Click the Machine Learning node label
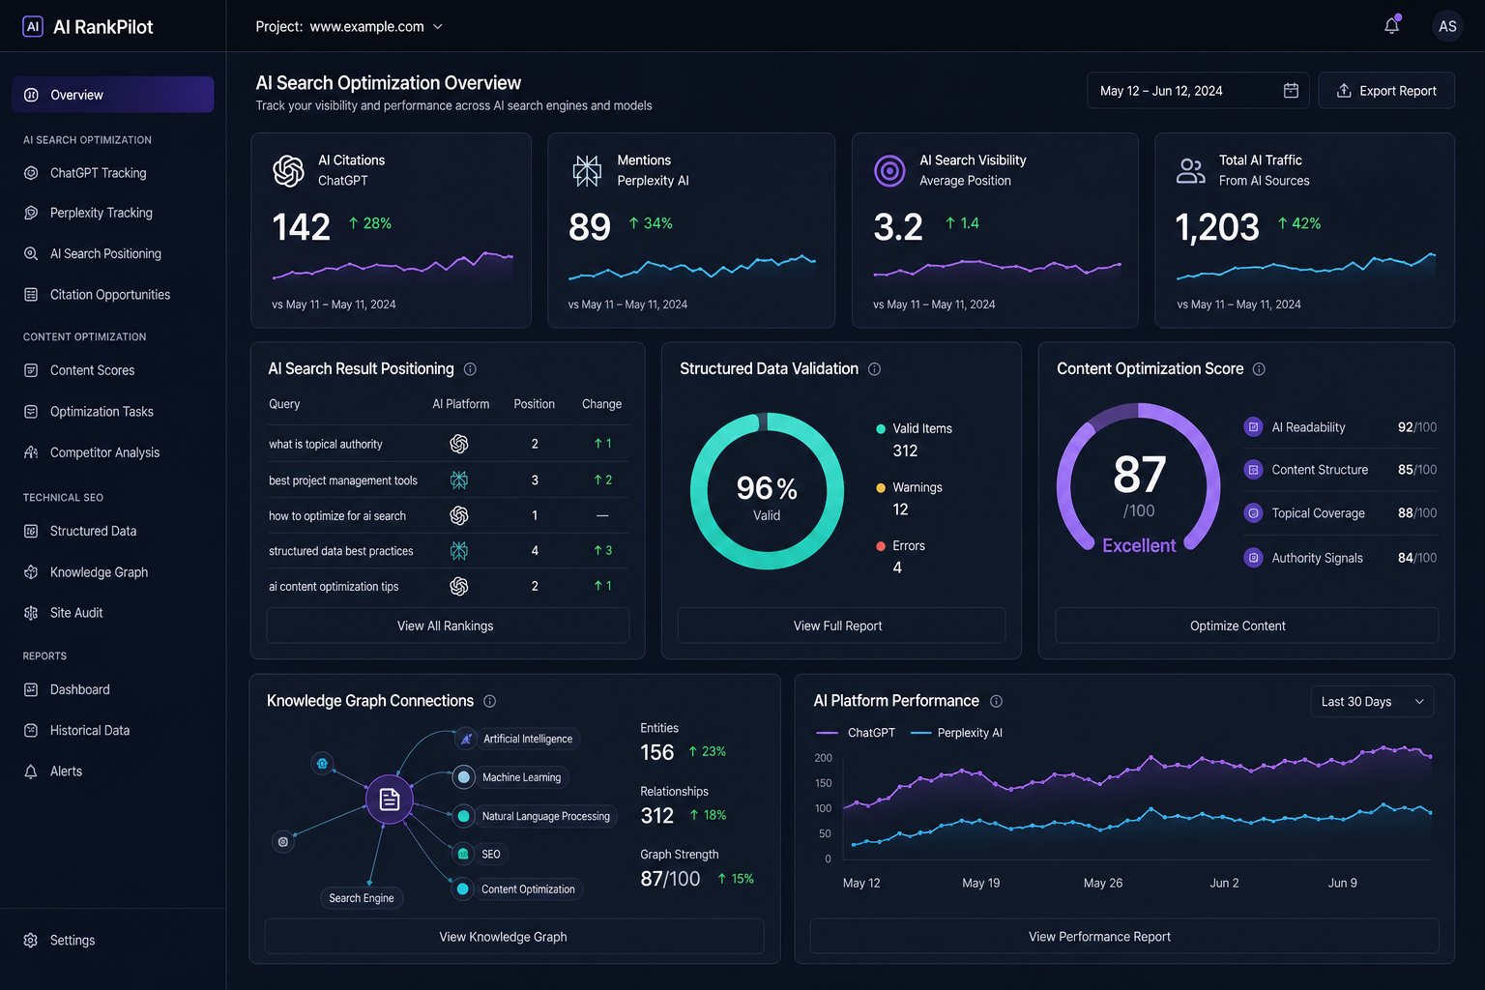This screenshot has width=1485, height=990. tap(521, 777)
